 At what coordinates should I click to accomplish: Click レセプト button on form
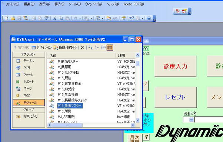(x=176, y=97)
